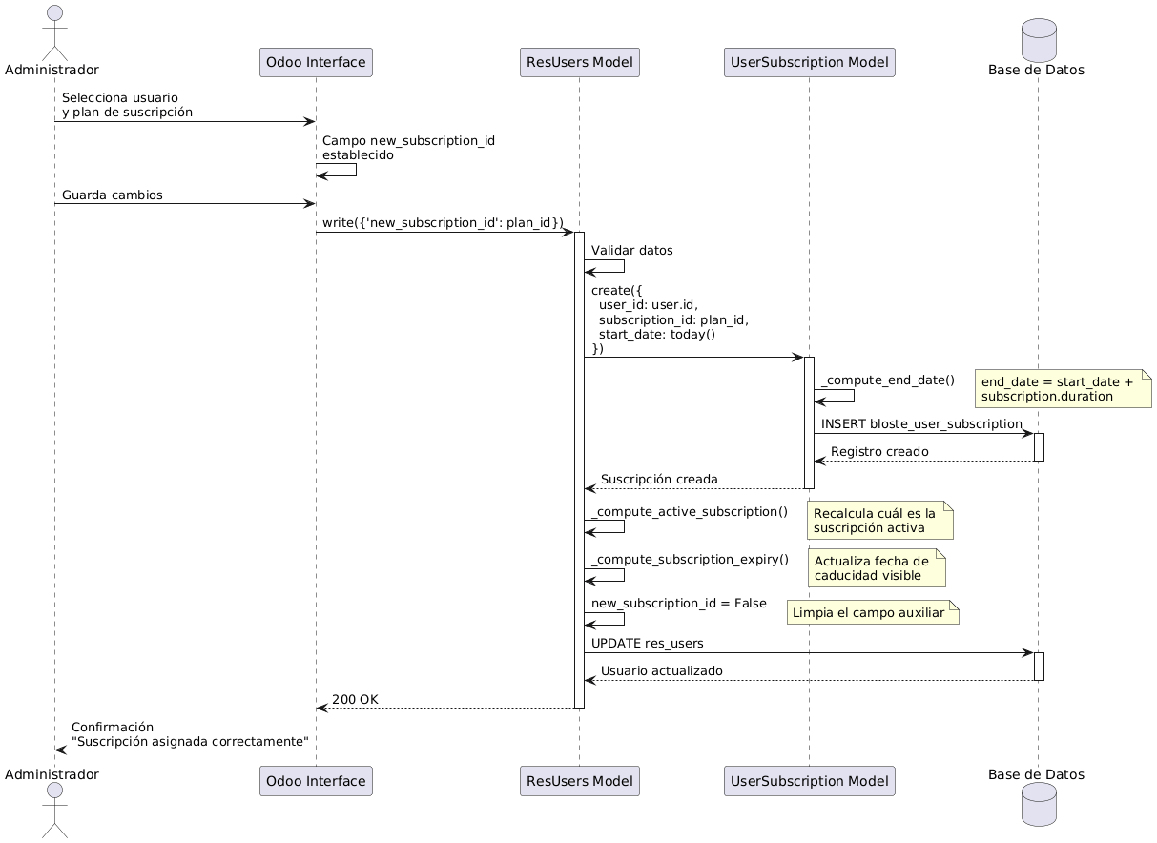Click the bottom Administrador stick figure icon
This screenshot has height=843, width=1157.
point(53,812)
